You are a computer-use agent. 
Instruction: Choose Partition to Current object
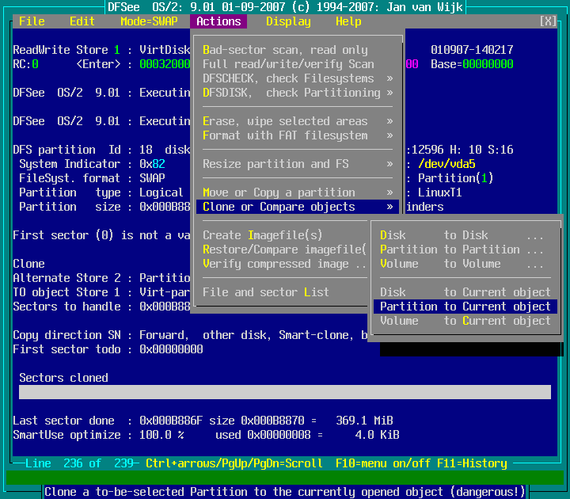point(465,307)
